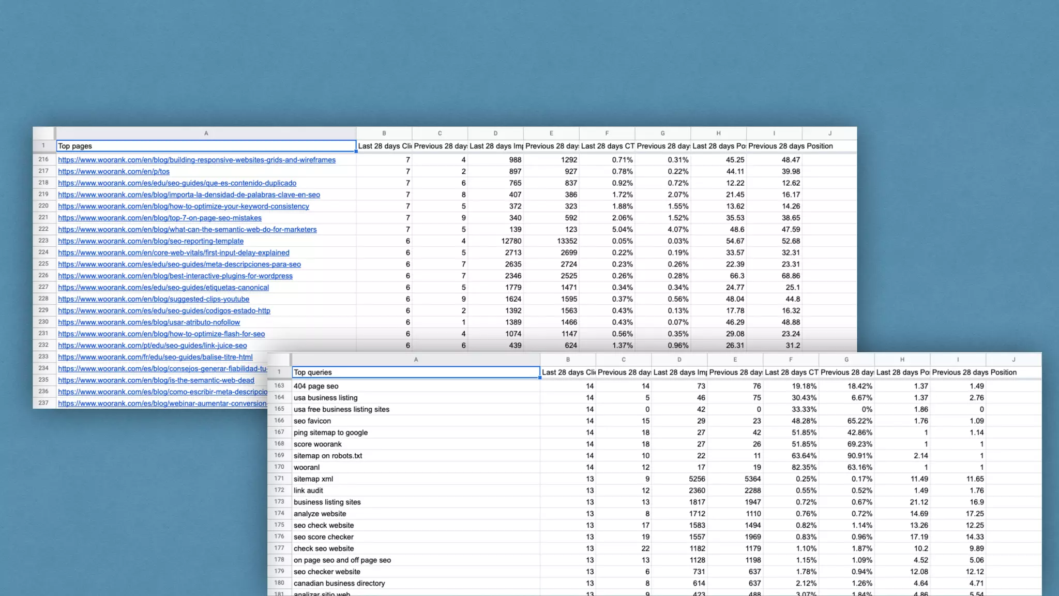
Task: Click select-all corner of queries sheet
Action: click(279, 360)
